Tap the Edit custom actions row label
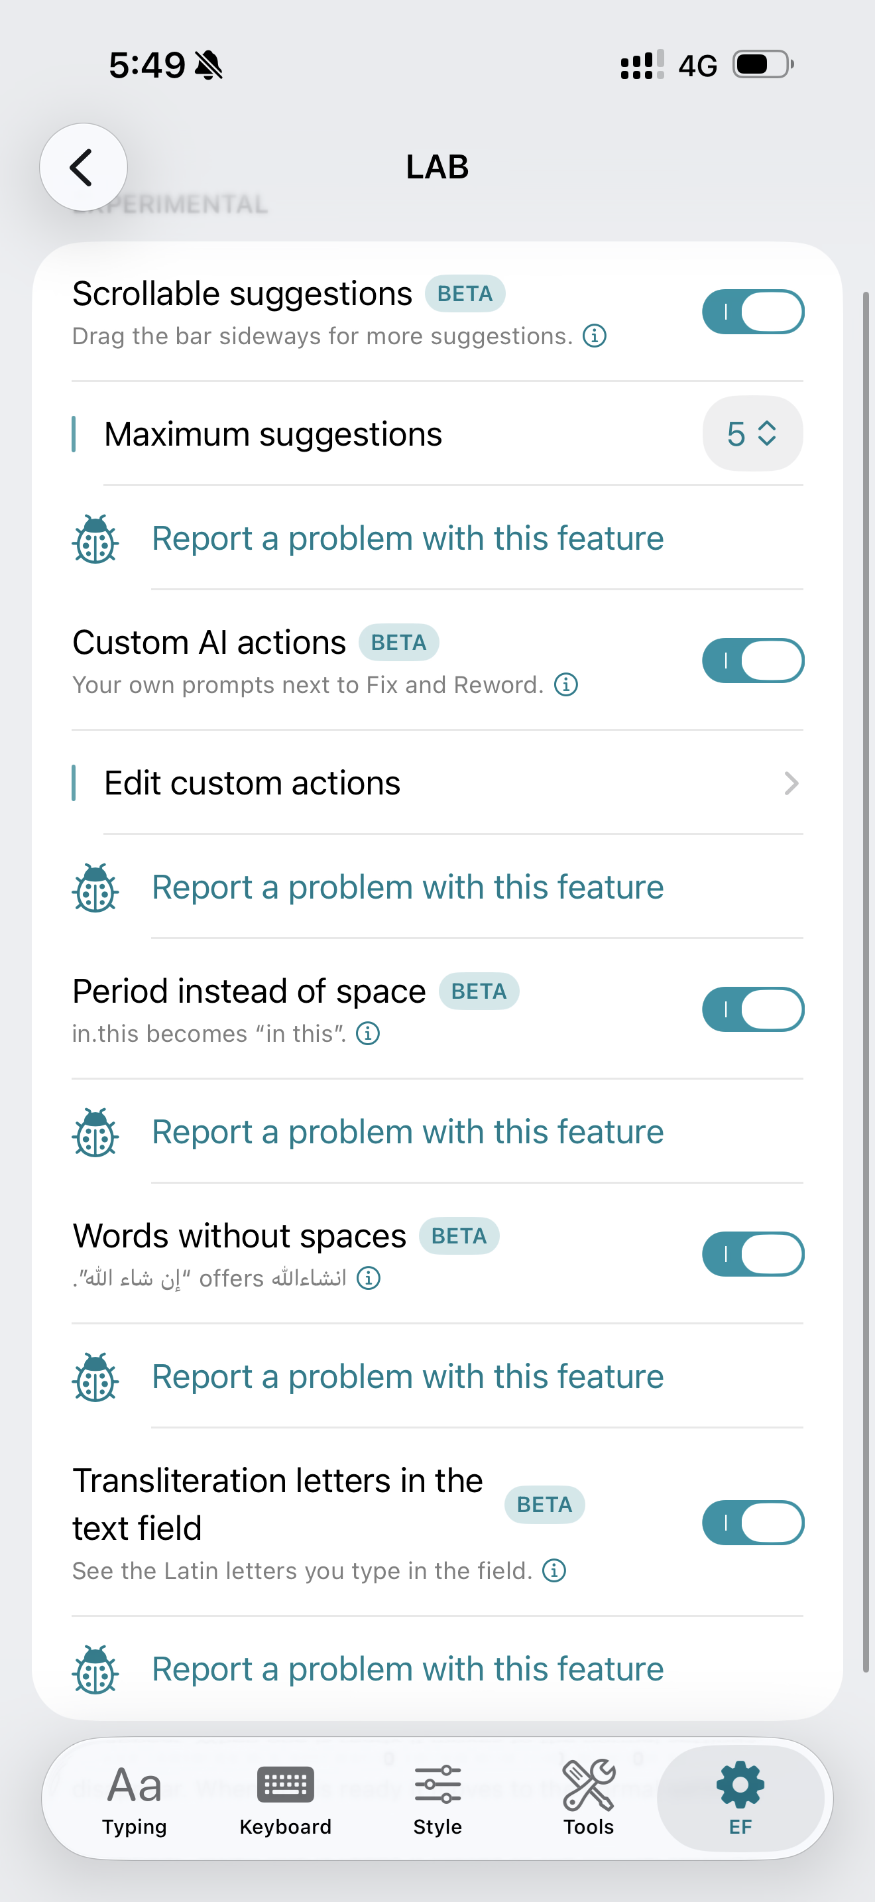 coord(253,783)
